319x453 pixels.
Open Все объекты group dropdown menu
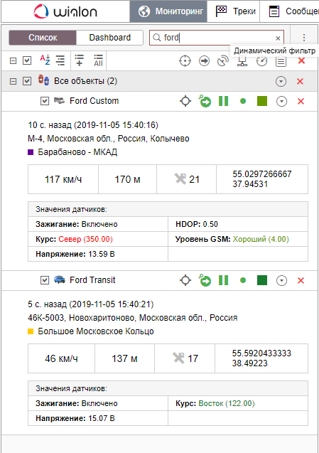(281, 82)
